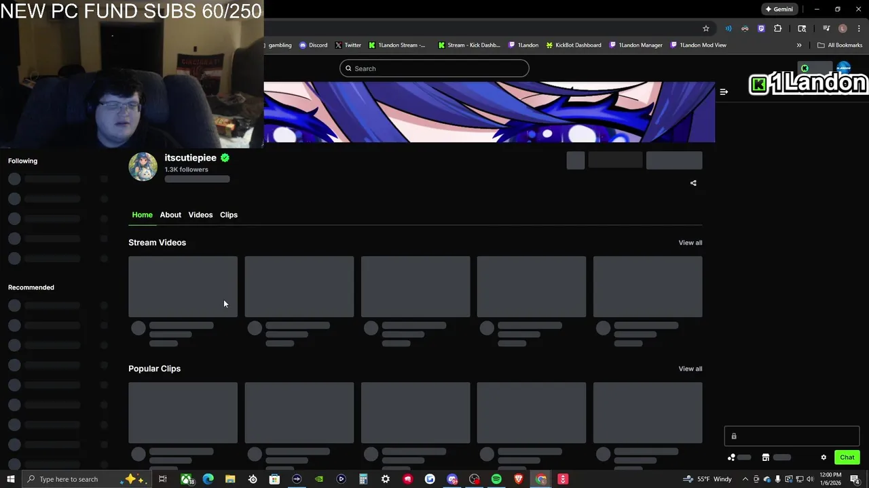
Task: Click the locked chat input box
Action: click(x=792, y=436)
